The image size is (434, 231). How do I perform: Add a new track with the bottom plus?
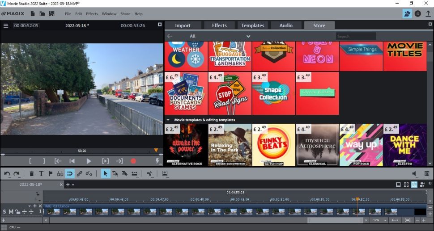[3, 220]
